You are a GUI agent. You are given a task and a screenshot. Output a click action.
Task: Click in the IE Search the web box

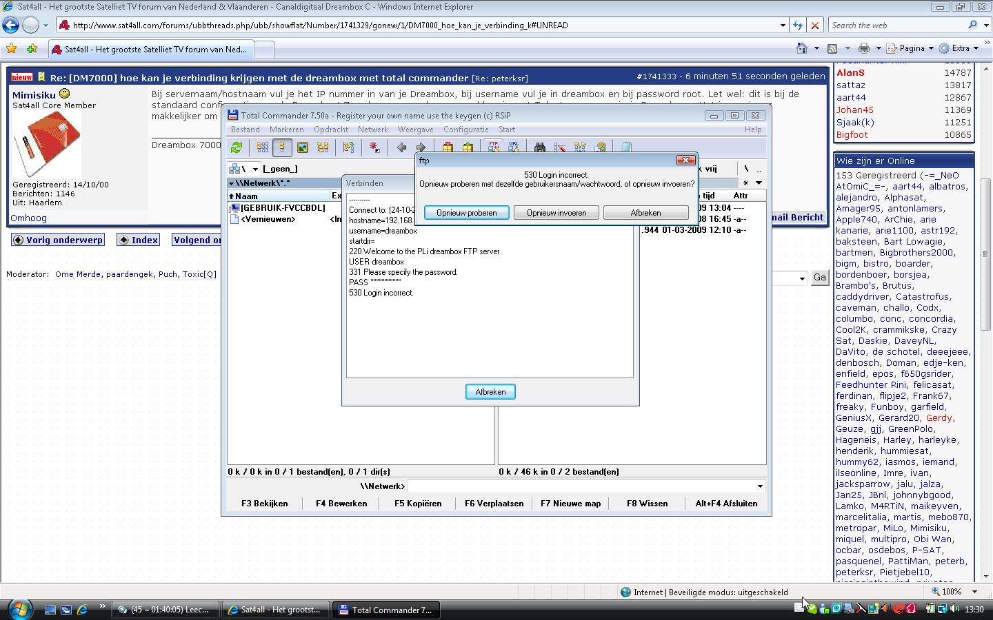(x=896, y=25)
